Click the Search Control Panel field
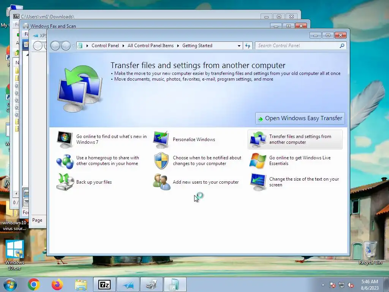 coord(300,46)
